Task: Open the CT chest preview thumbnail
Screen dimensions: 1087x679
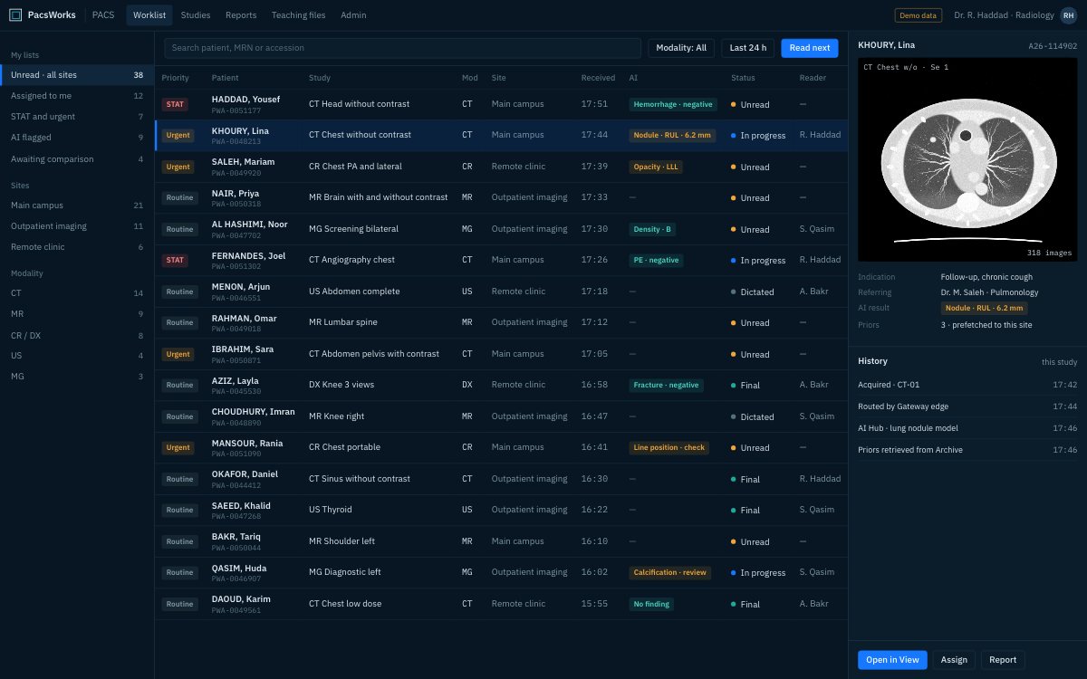Action: tap(967, 160)
